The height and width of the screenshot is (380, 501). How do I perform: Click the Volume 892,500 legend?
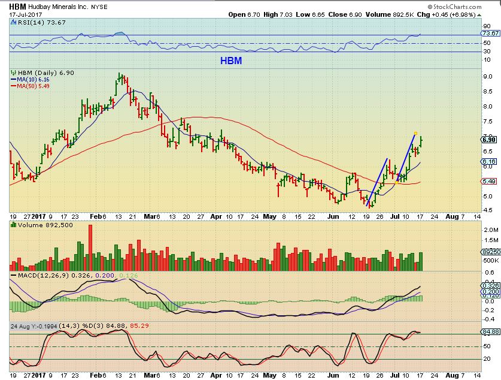tap(45, 225)
